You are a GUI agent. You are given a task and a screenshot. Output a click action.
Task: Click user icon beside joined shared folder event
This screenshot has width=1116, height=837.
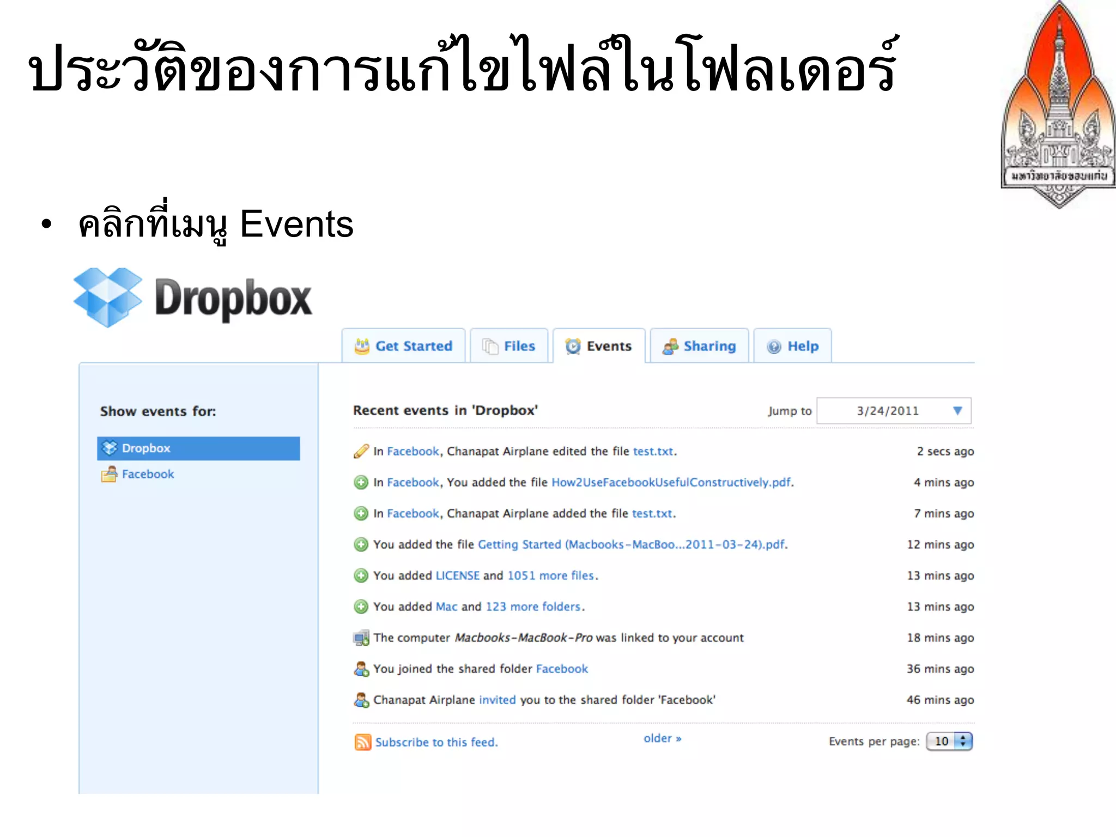click(361, 669)
